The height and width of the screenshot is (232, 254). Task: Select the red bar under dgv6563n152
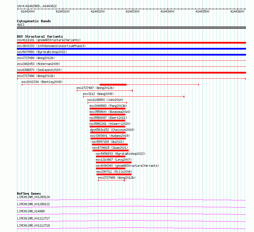pyautogui.click(x=108, y=133)
